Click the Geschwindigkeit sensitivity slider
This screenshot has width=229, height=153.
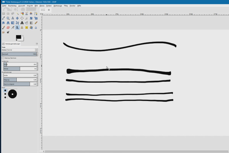coord(20,84)
